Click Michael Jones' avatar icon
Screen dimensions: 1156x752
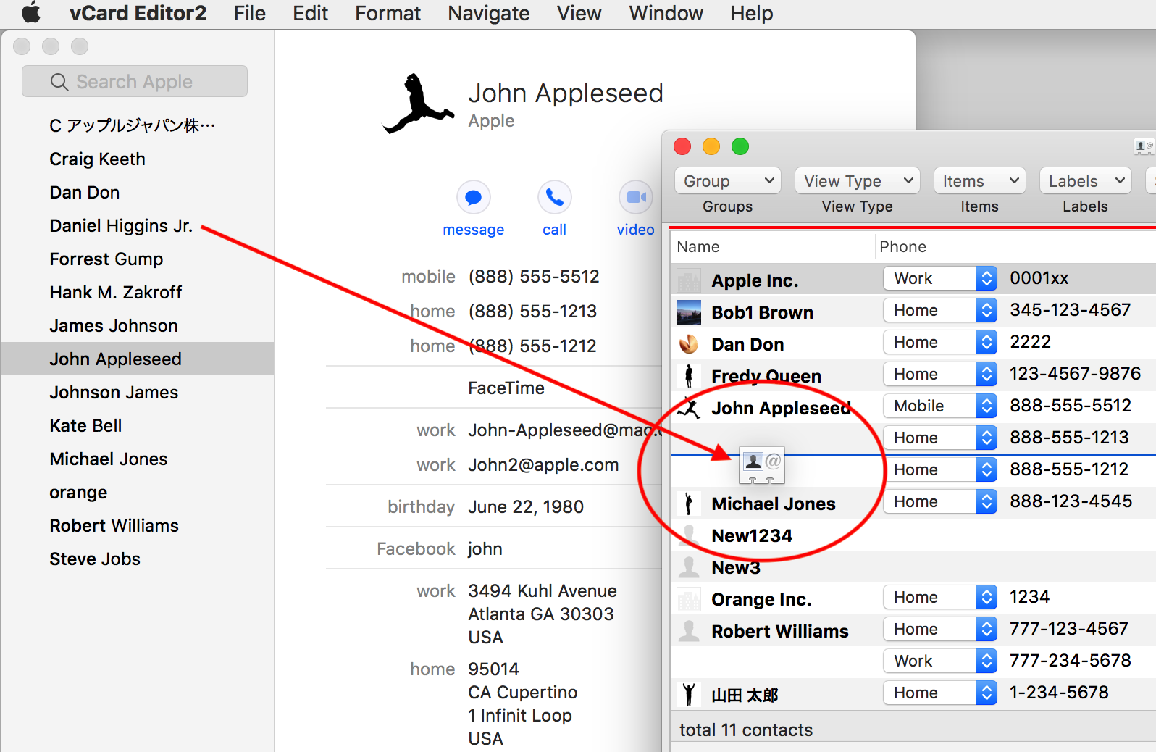(x=688, y=504)
